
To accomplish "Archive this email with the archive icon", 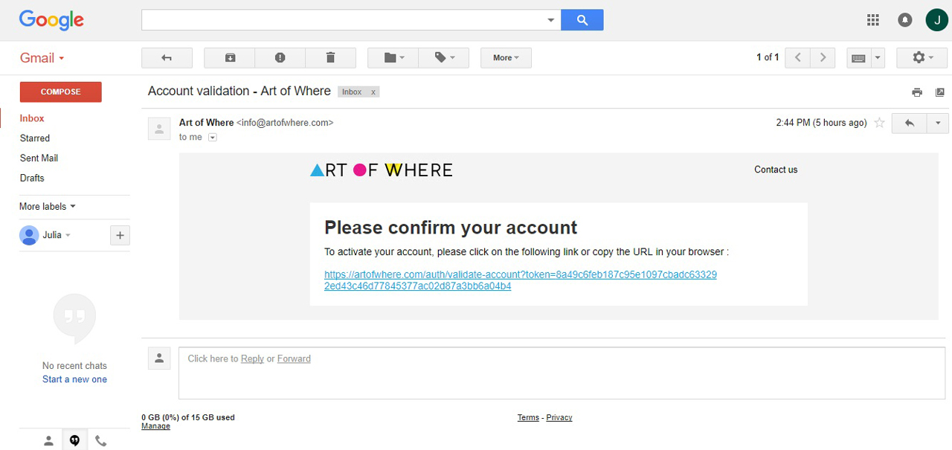I will (x=230, y=58).
